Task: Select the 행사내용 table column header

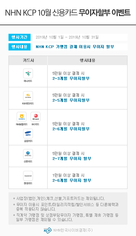Action: point(87,60)
